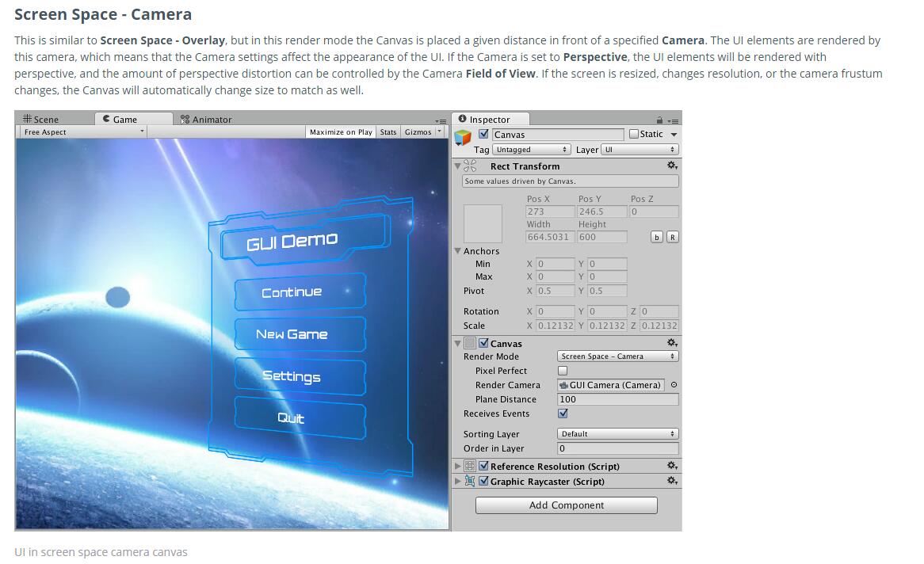
Task: Click the Quit menu button
Action: pyautogui.click(x=300, y=417)
